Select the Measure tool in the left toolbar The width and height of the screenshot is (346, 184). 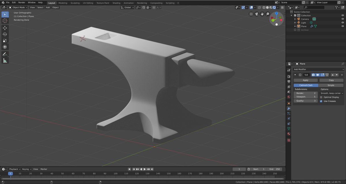pyautogui.click(x=5, y=61)
